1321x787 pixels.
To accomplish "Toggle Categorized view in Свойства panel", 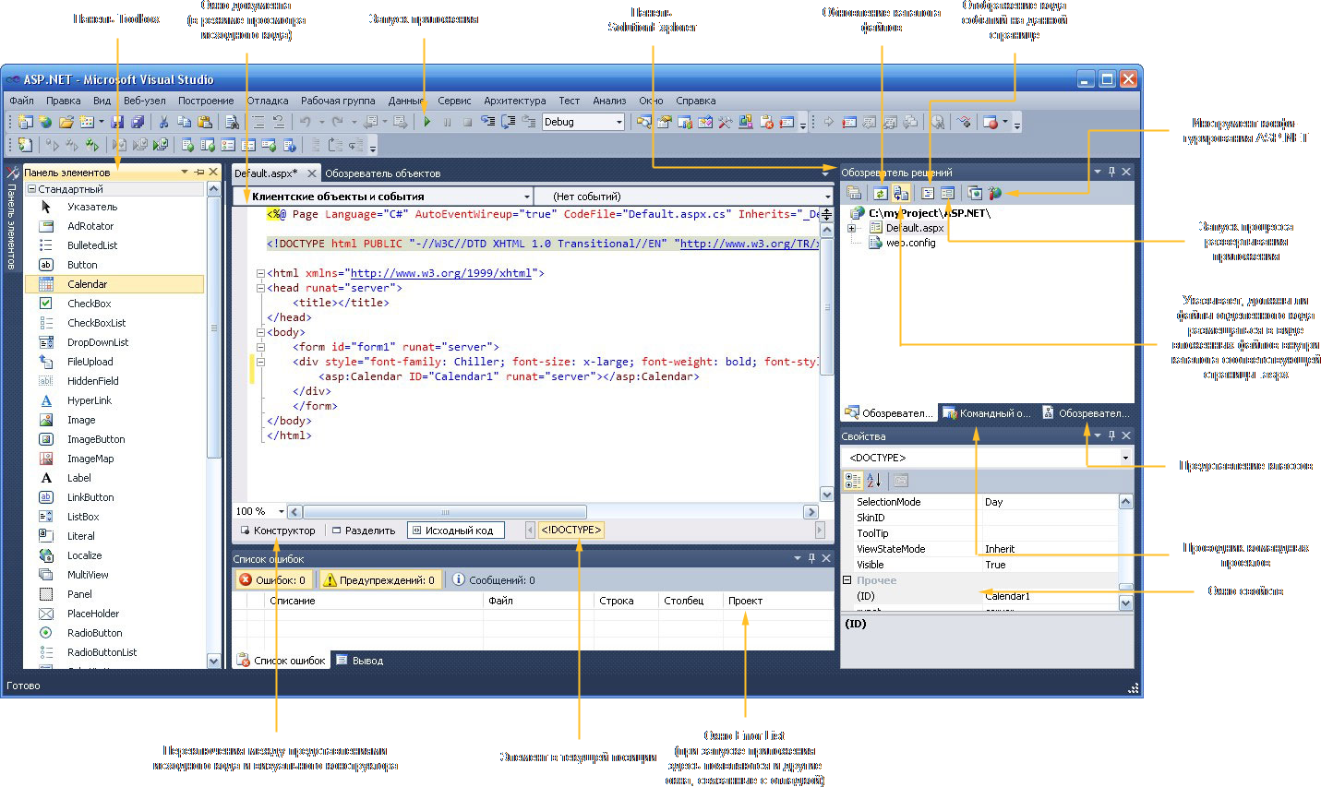I will click(x=853, y=481).
